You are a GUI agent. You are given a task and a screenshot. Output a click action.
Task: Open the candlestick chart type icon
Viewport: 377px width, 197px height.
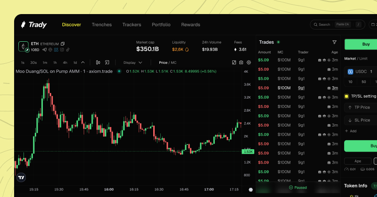[98, 62]
